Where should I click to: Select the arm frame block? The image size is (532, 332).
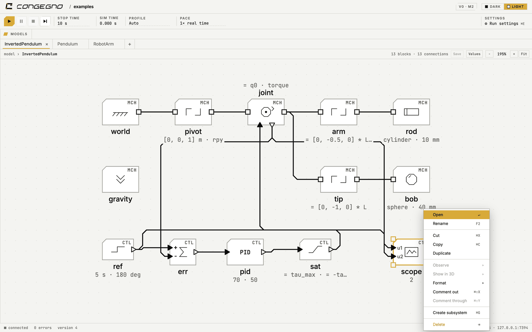pyautogui.click(x=338, y=112)
